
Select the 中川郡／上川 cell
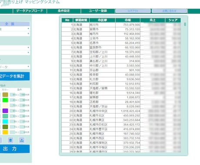click(102, 66)
